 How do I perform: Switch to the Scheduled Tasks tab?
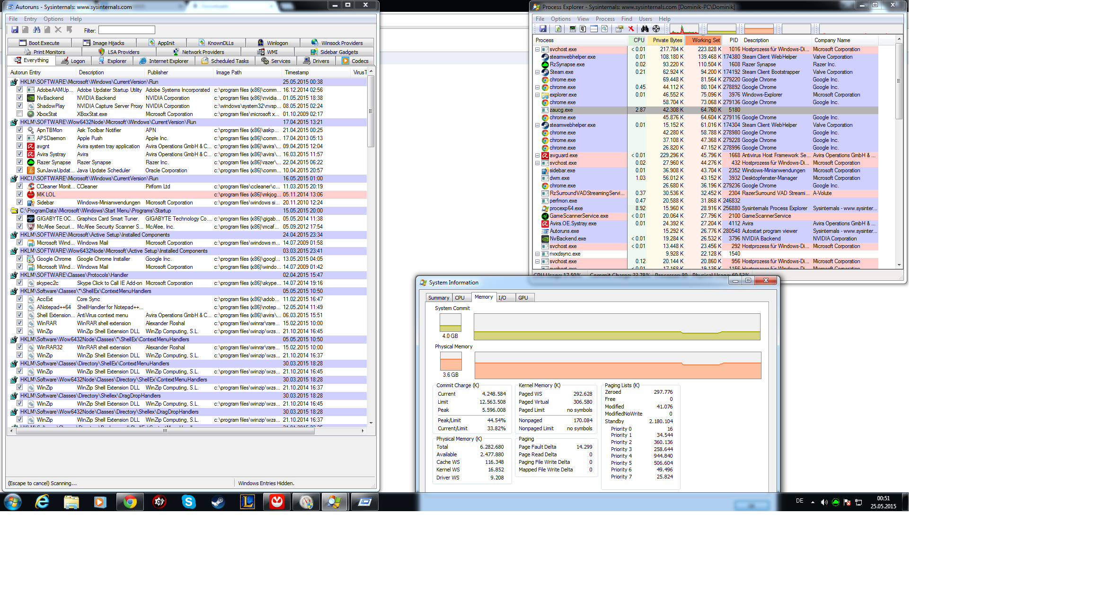[225, 61]
